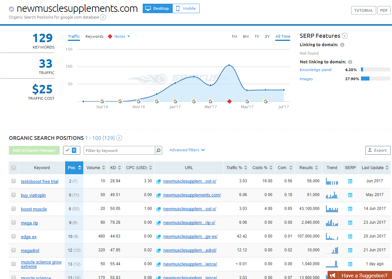Click the info icon next to SERP Features

345,36
